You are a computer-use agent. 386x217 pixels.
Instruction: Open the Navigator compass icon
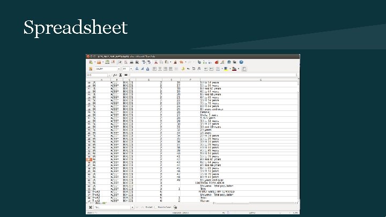click(x=229, y=62)
